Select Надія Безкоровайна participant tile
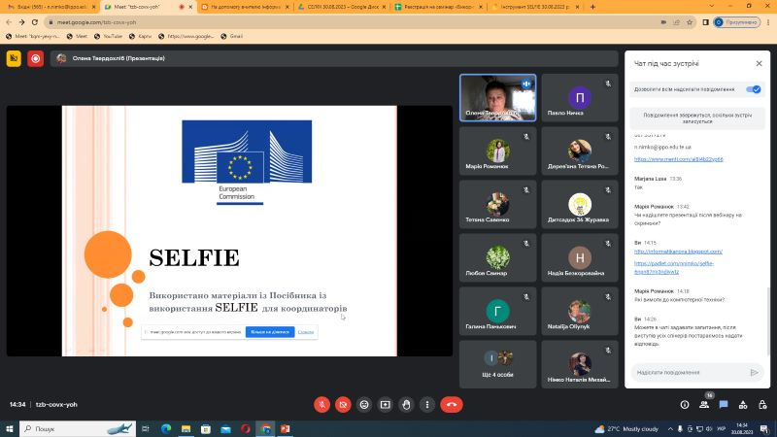777x437 pixels. pos(579,258)
